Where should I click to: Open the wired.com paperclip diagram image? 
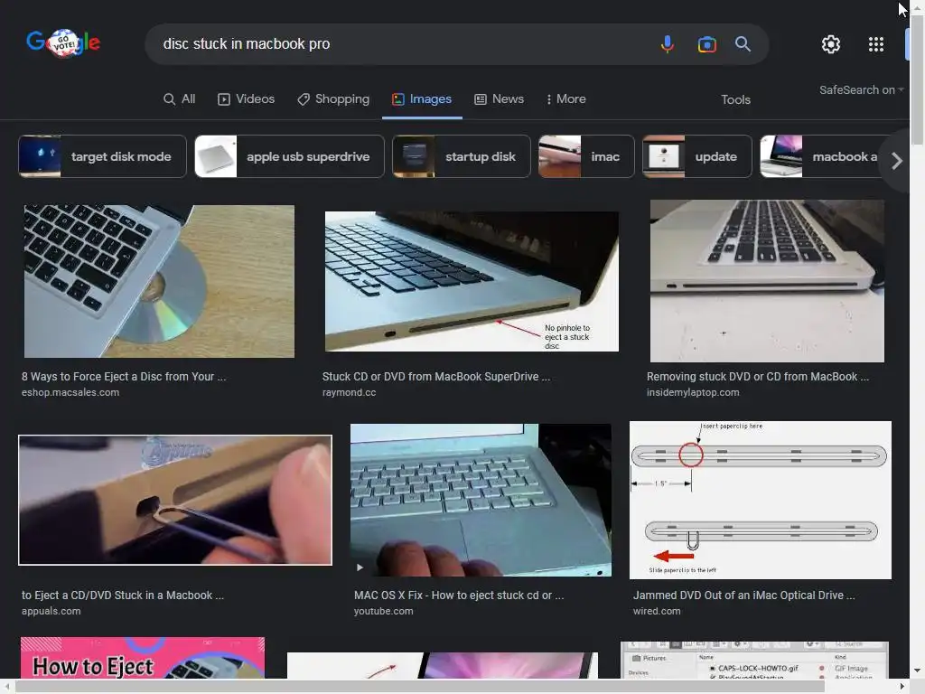[x=761, y=500]
